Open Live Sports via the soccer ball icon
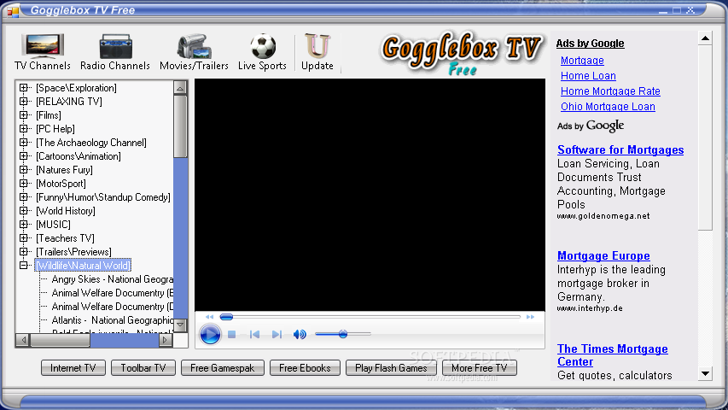728x410 pixels. (x=263, y=46)
